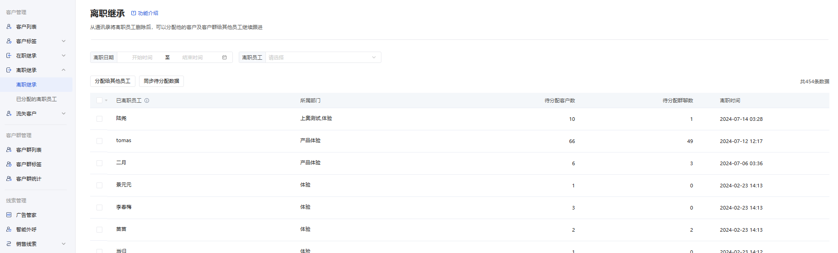Check the row checkbox for 二月
This screenshot has height=253, width=838.
click(99, 163)
